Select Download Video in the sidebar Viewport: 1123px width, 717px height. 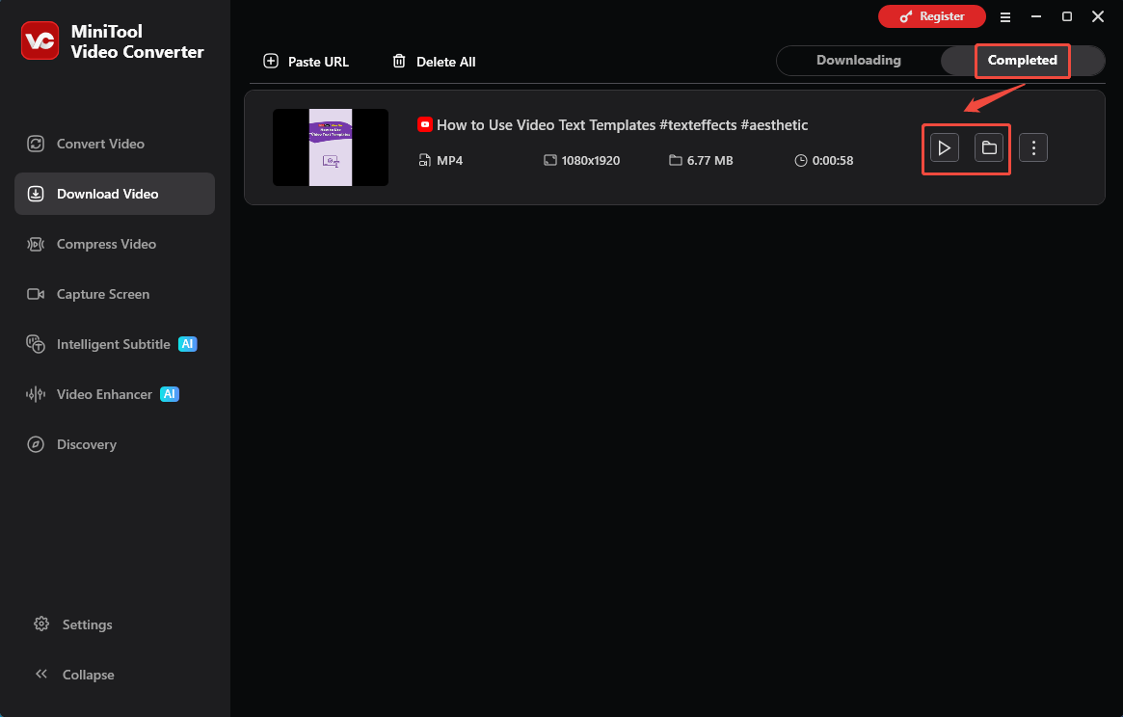pos(115,194)
